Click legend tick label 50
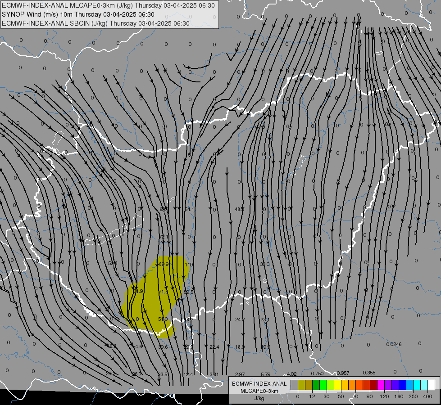The image size is (441, 405). click(x=341, y=396)
